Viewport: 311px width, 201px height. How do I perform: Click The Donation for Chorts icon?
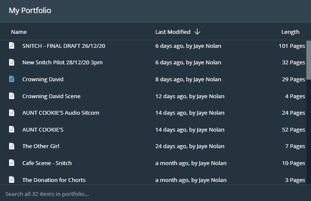[x=12, y=179]
